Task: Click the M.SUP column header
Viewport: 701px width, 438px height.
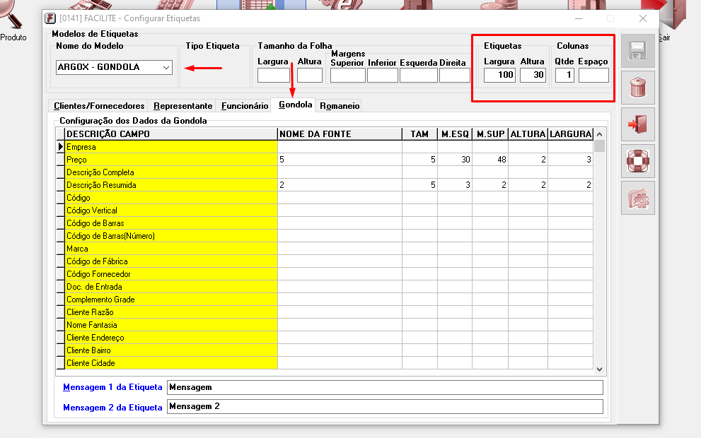Action: (490, 134)
